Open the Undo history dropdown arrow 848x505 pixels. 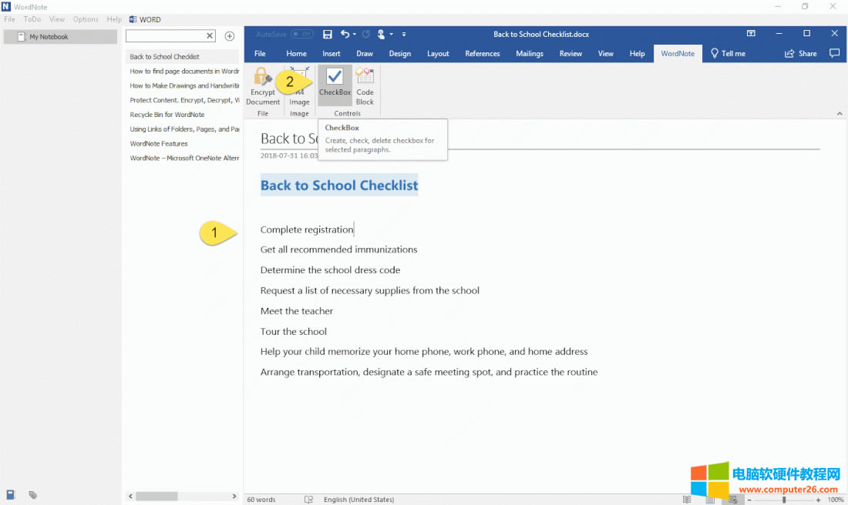(355, 35)
